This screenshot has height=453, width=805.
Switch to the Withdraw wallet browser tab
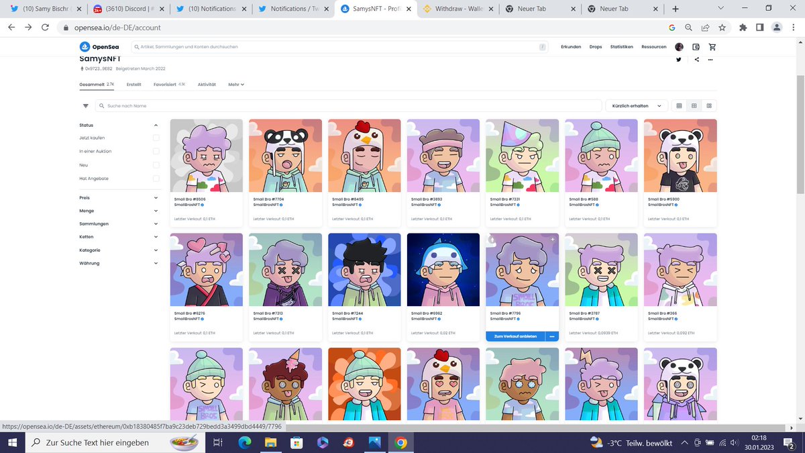[x=458, y=9]
